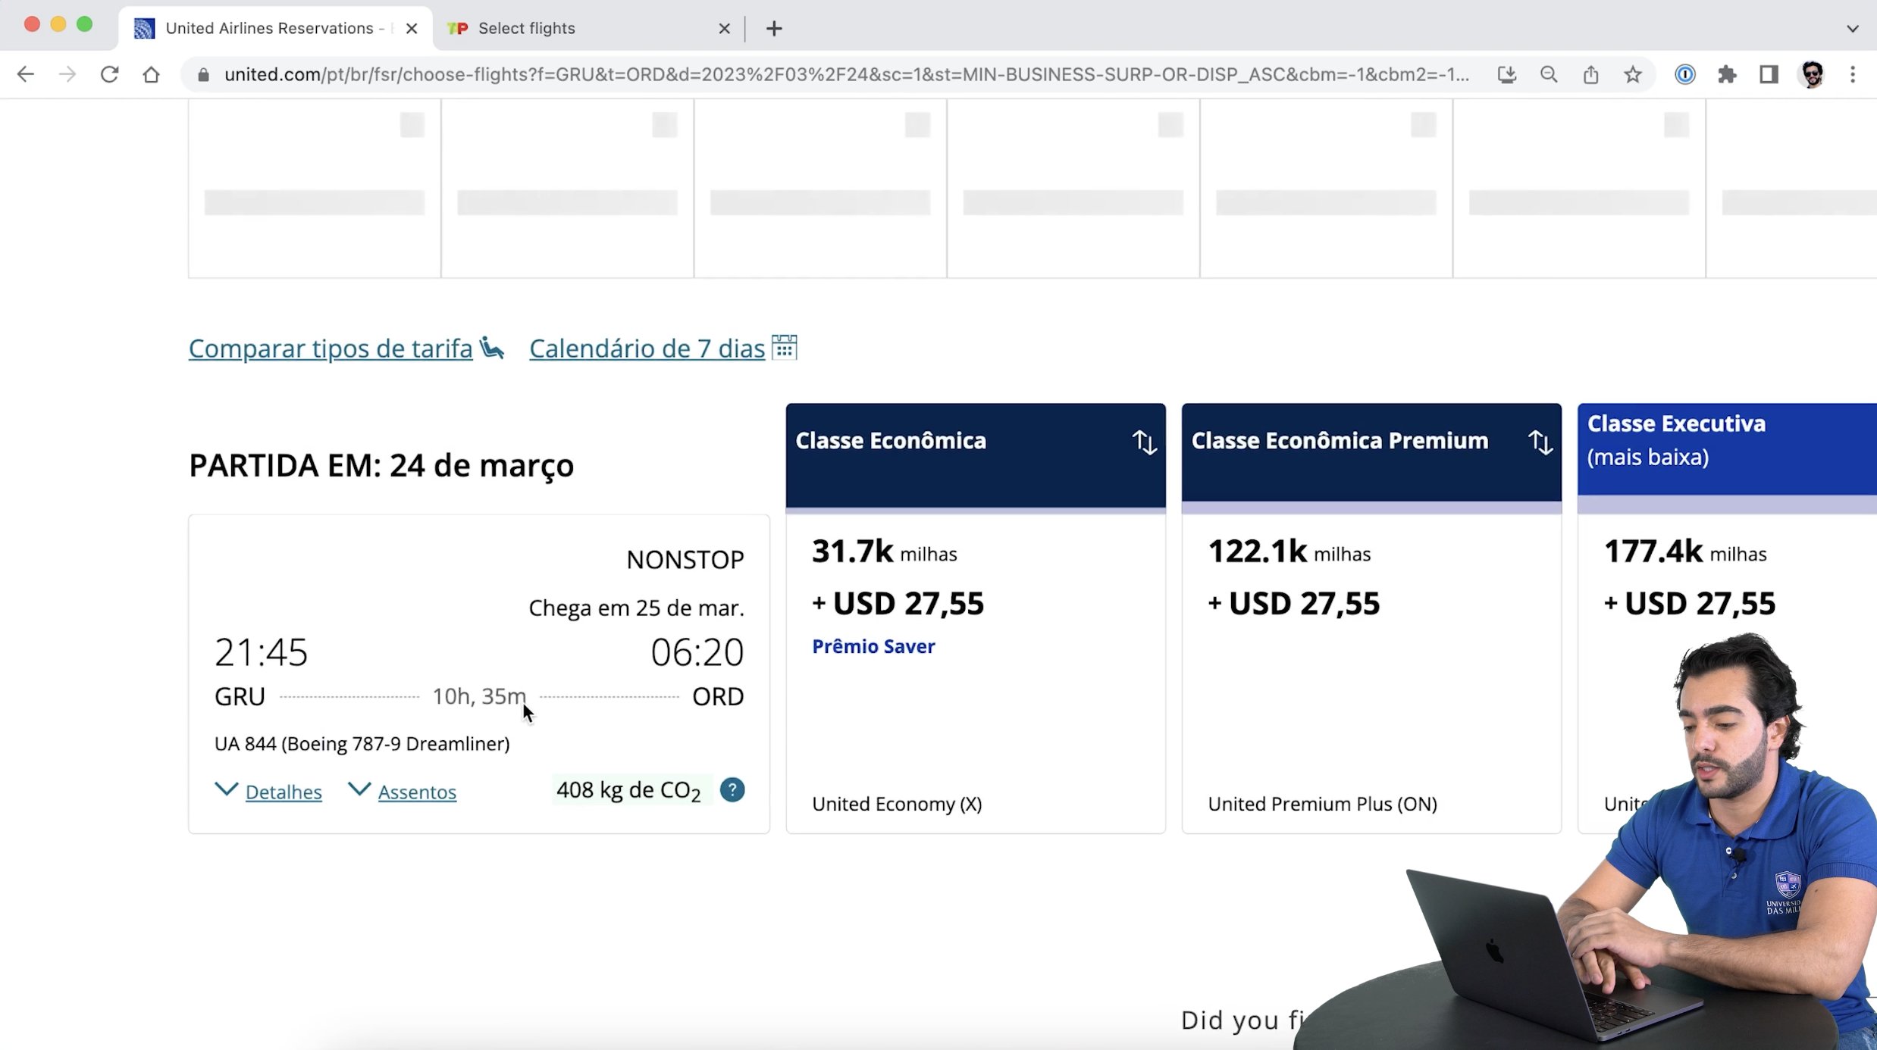Open the tab search dropdown arrow
Screen dimensions: 1877x1050
click(1853, 29)
